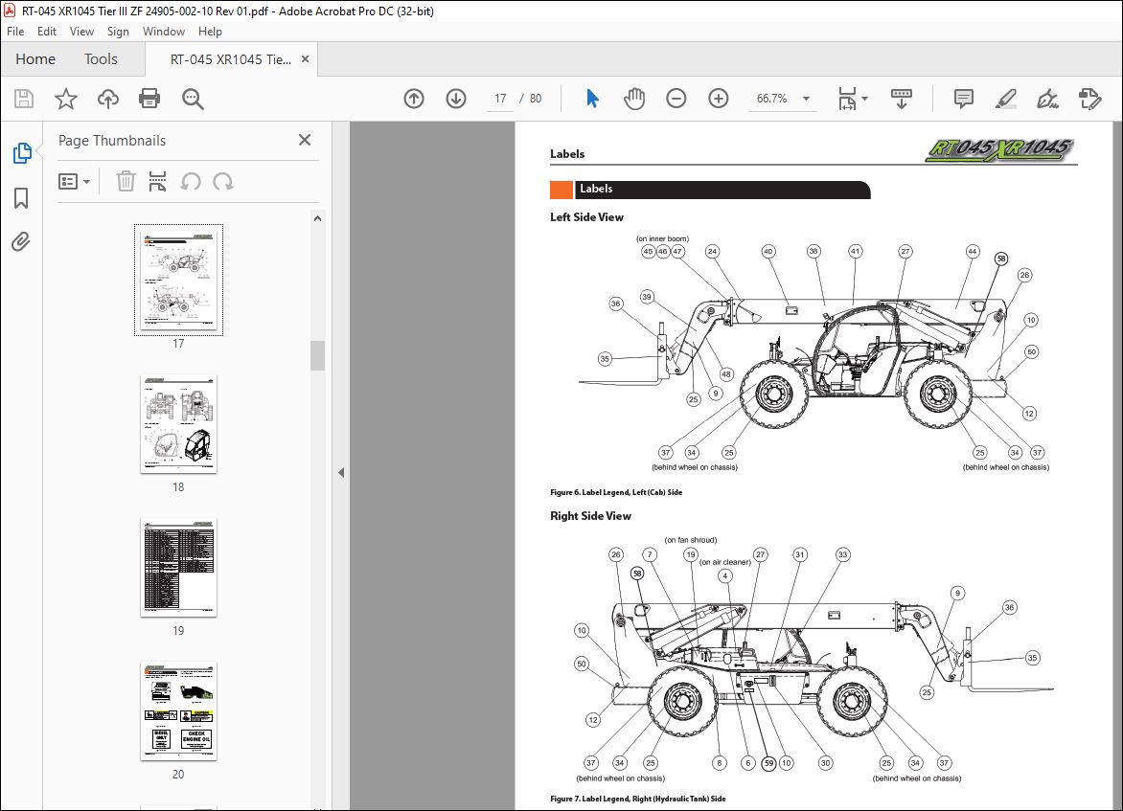Click the upload to cloud icon

point(108,98)
